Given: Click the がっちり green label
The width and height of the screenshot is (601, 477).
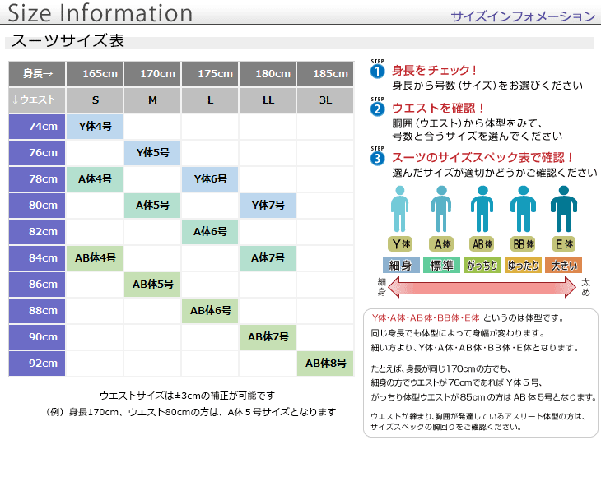Looking at the screenshot, I should point(482,266).
